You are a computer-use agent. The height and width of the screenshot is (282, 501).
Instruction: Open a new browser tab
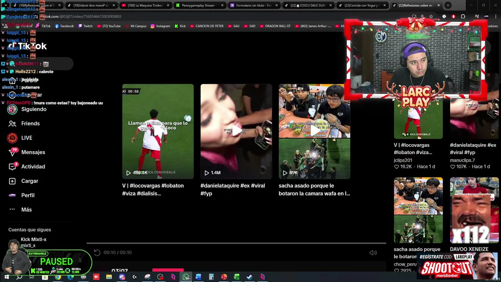pos(448,5)
